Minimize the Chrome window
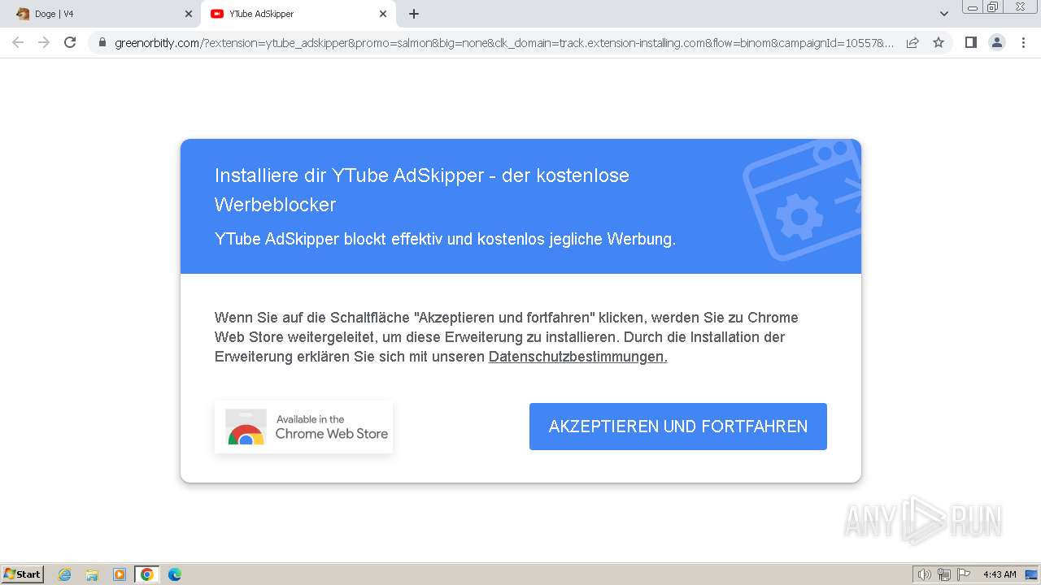This screenshot has height=585, width=1041. click(973, 6)
